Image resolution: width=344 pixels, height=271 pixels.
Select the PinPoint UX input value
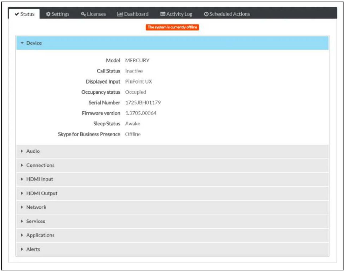(139, 82)
